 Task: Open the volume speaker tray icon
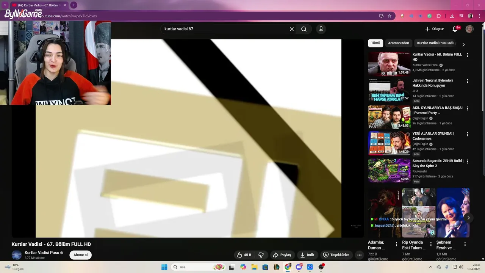461,267
